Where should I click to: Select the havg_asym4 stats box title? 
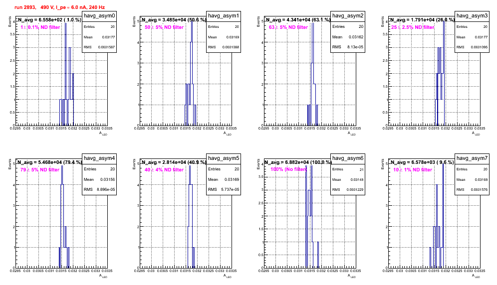click(99, 158)
